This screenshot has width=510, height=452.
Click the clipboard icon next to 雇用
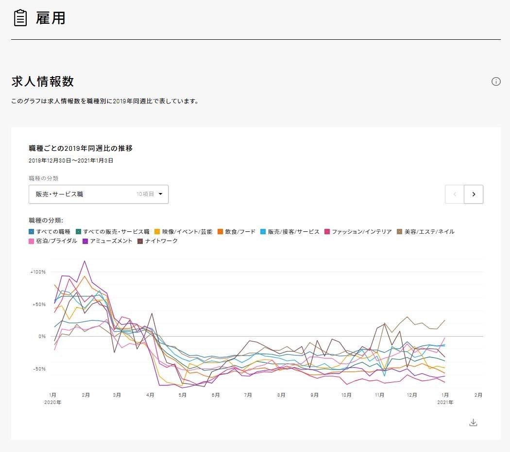pos(20,18)
